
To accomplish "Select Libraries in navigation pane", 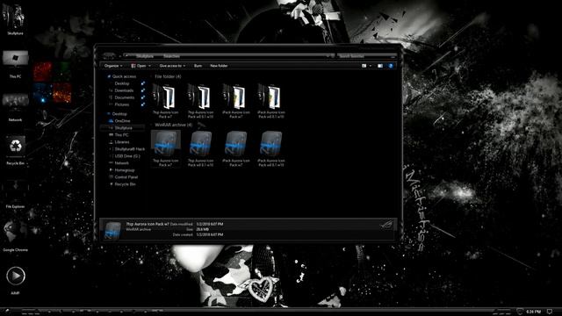I will coord(122,142).
